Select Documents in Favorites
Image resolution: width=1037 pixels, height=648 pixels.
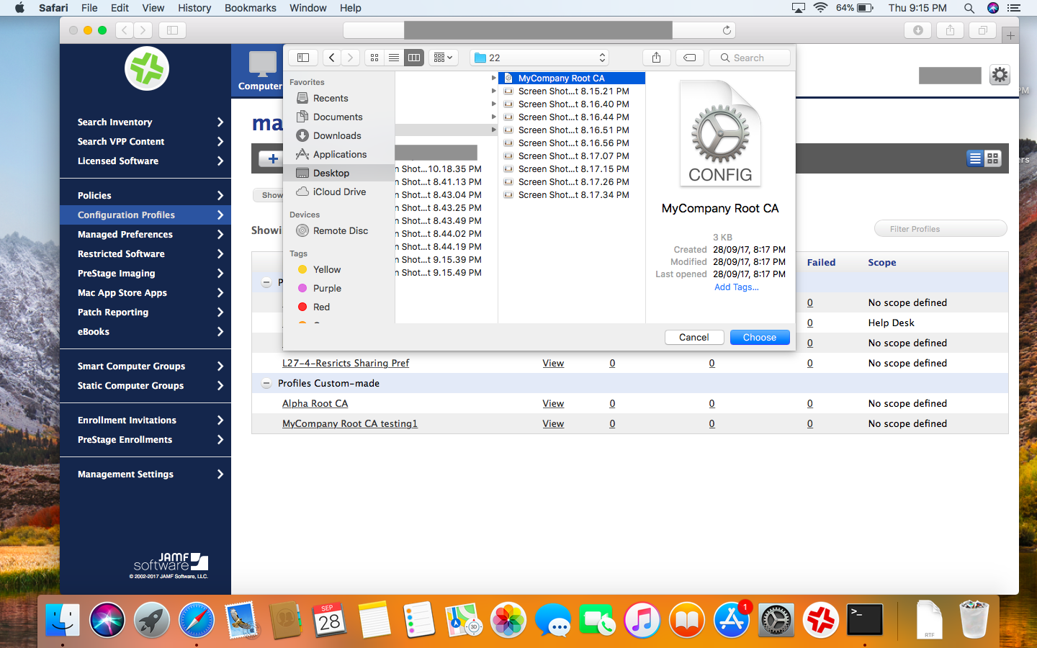(338, 117)
